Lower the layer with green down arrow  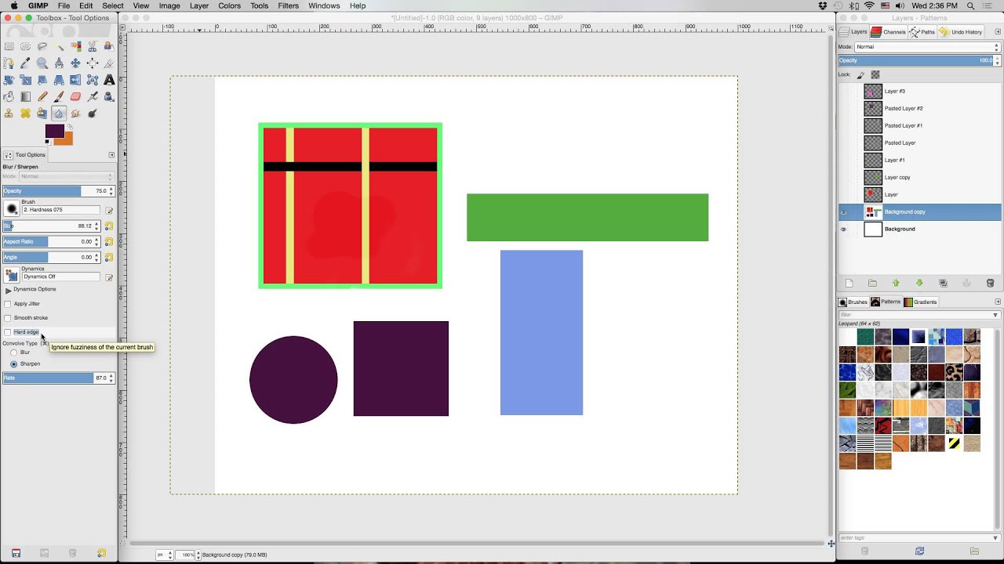(x=919, y=283)
